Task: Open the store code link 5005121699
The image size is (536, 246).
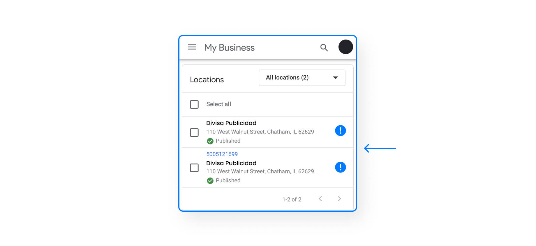Action: (222, 154)
